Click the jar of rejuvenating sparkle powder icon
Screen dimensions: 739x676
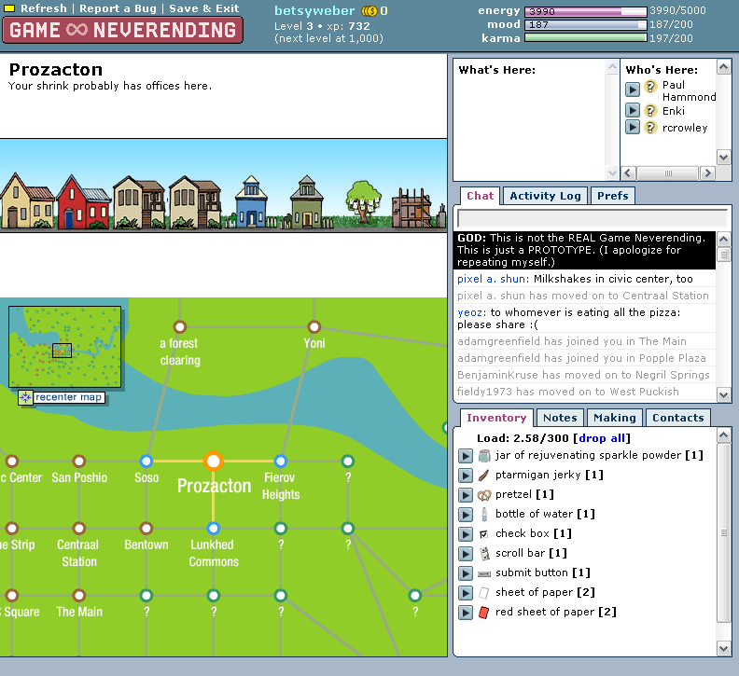tap(483, 456)
